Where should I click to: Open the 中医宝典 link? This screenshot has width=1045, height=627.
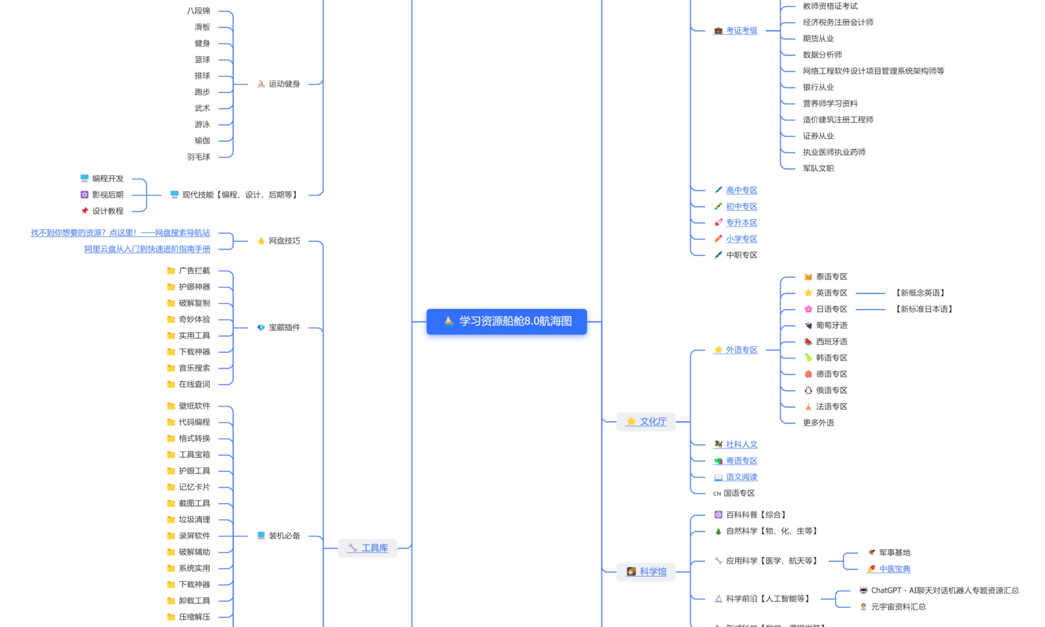[x=894, y=569]
